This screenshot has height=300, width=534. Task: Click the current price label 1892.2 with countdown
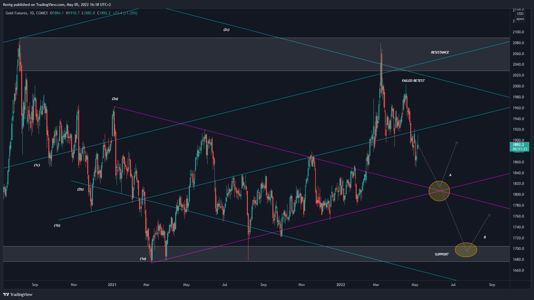pyautogui.click(x=520, y=147)
